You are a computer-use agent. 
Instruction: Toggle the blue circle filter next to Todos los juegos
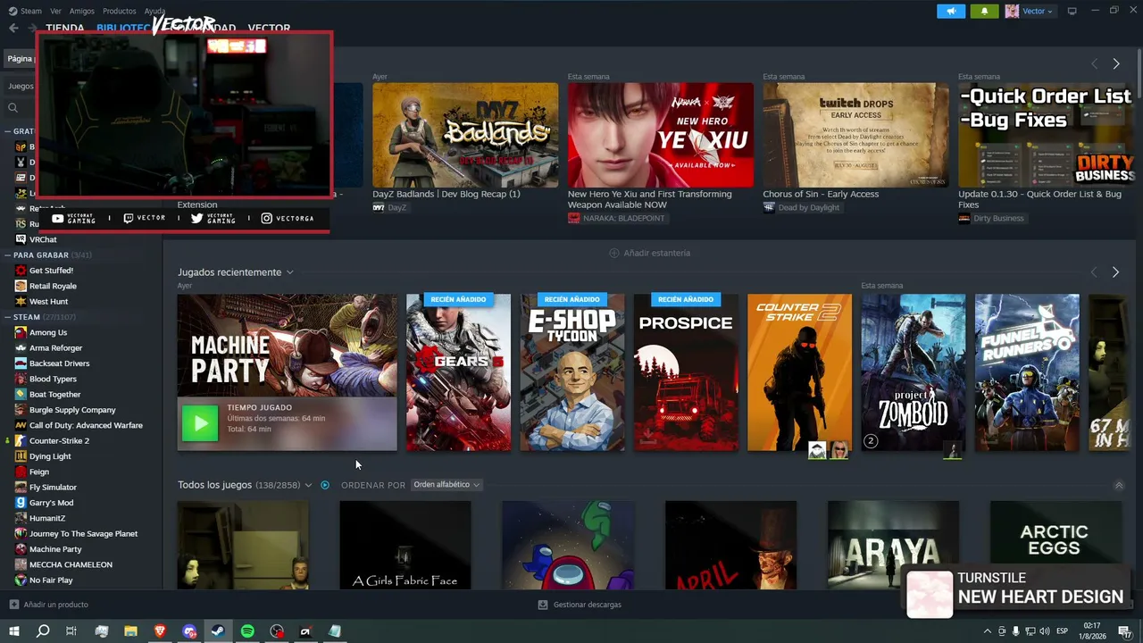(x=325, y=485)
